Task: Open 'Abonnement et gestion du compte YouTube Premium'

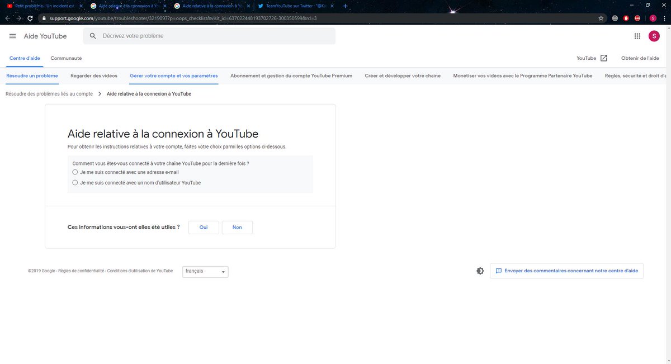Action: pyautogui.click(x=291, y=75)
